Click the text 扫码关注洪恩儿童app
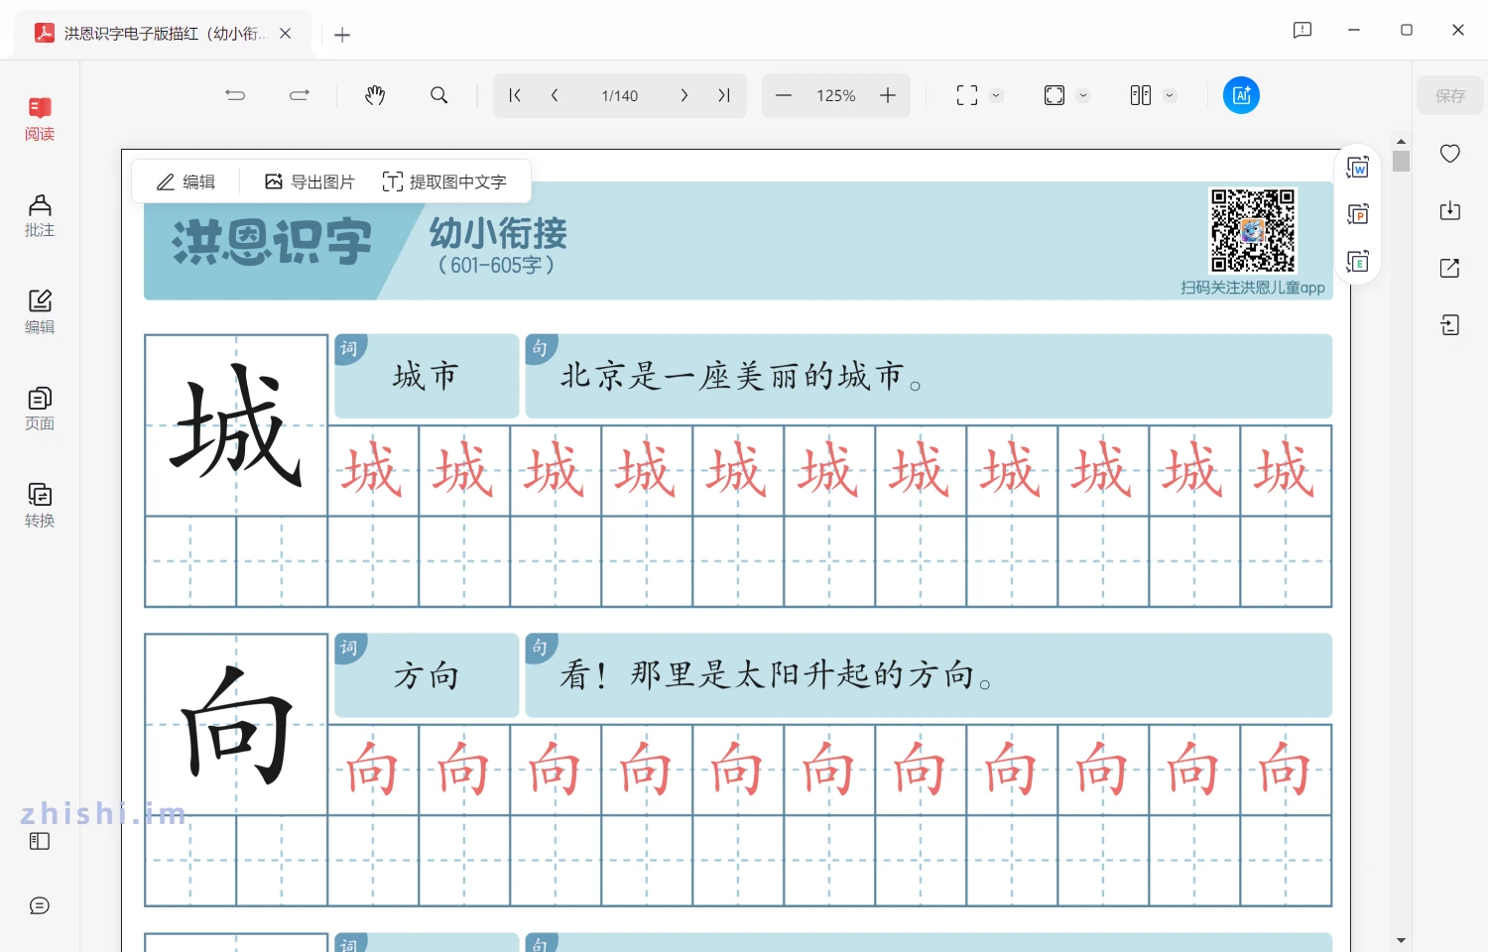 pyautogui.click(x=1253, y=288)
